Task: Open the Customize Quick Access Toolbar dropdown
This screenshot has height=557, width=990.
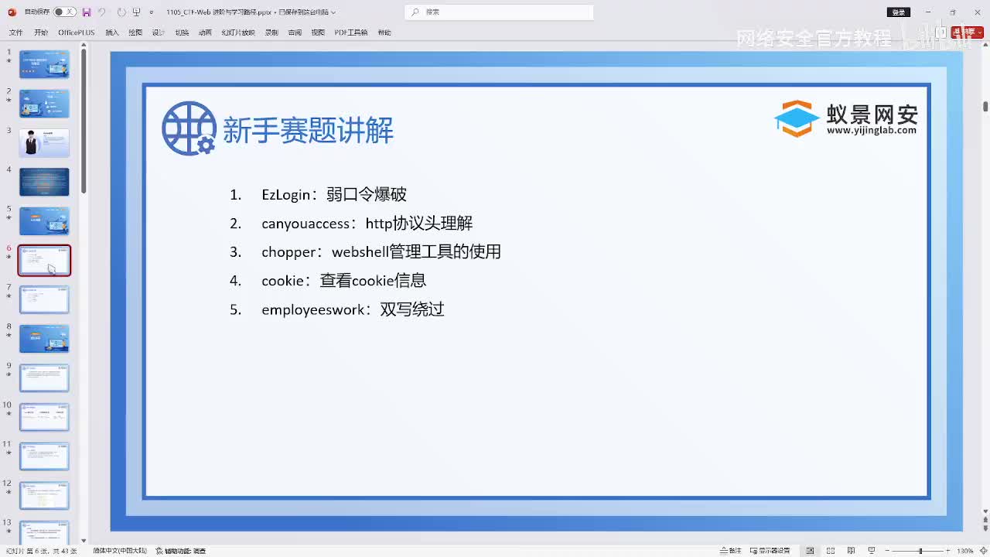Action: click(x=151, y=12)
